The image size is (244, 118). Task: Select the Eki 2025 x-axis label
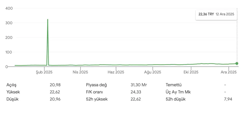point(191,72)
